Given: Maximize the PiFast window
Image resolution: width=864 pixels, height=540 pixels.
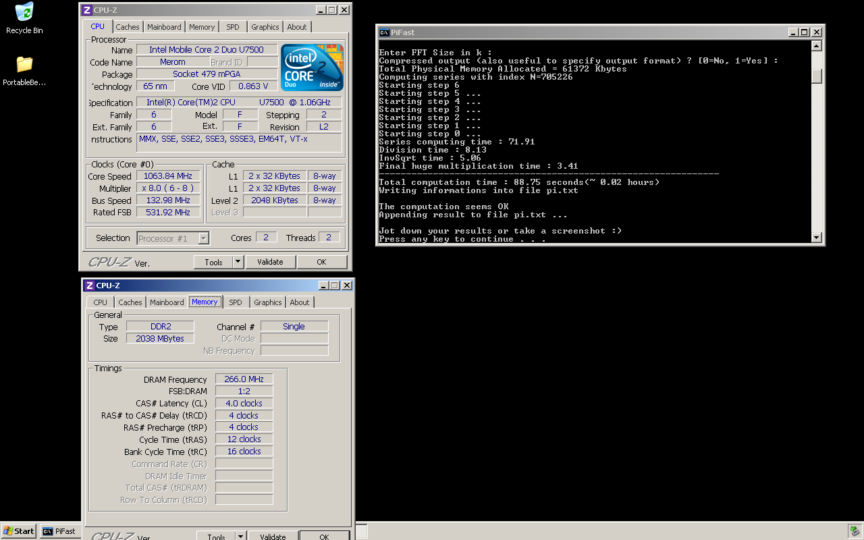Looking at the screenshot, I should [805, 32].
